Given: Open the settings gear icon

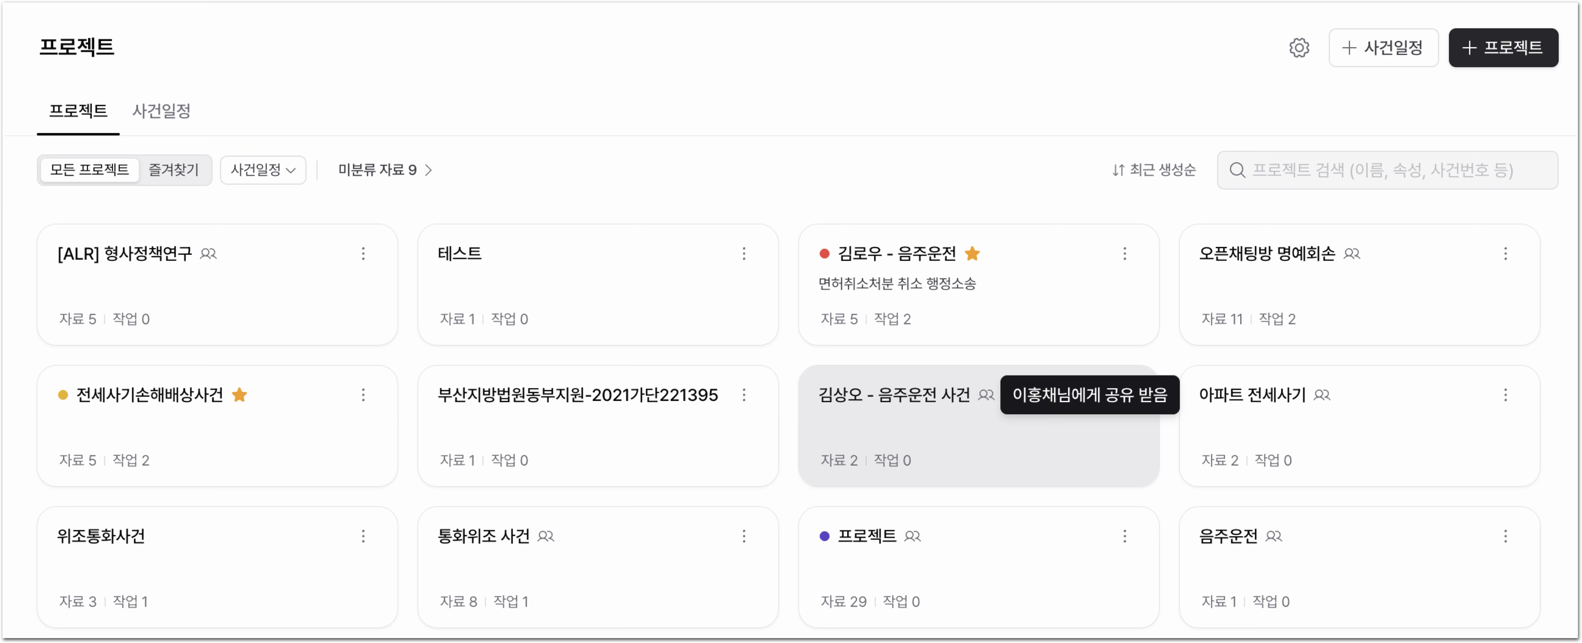Looking at the screenshot, I should [1299, 47].
